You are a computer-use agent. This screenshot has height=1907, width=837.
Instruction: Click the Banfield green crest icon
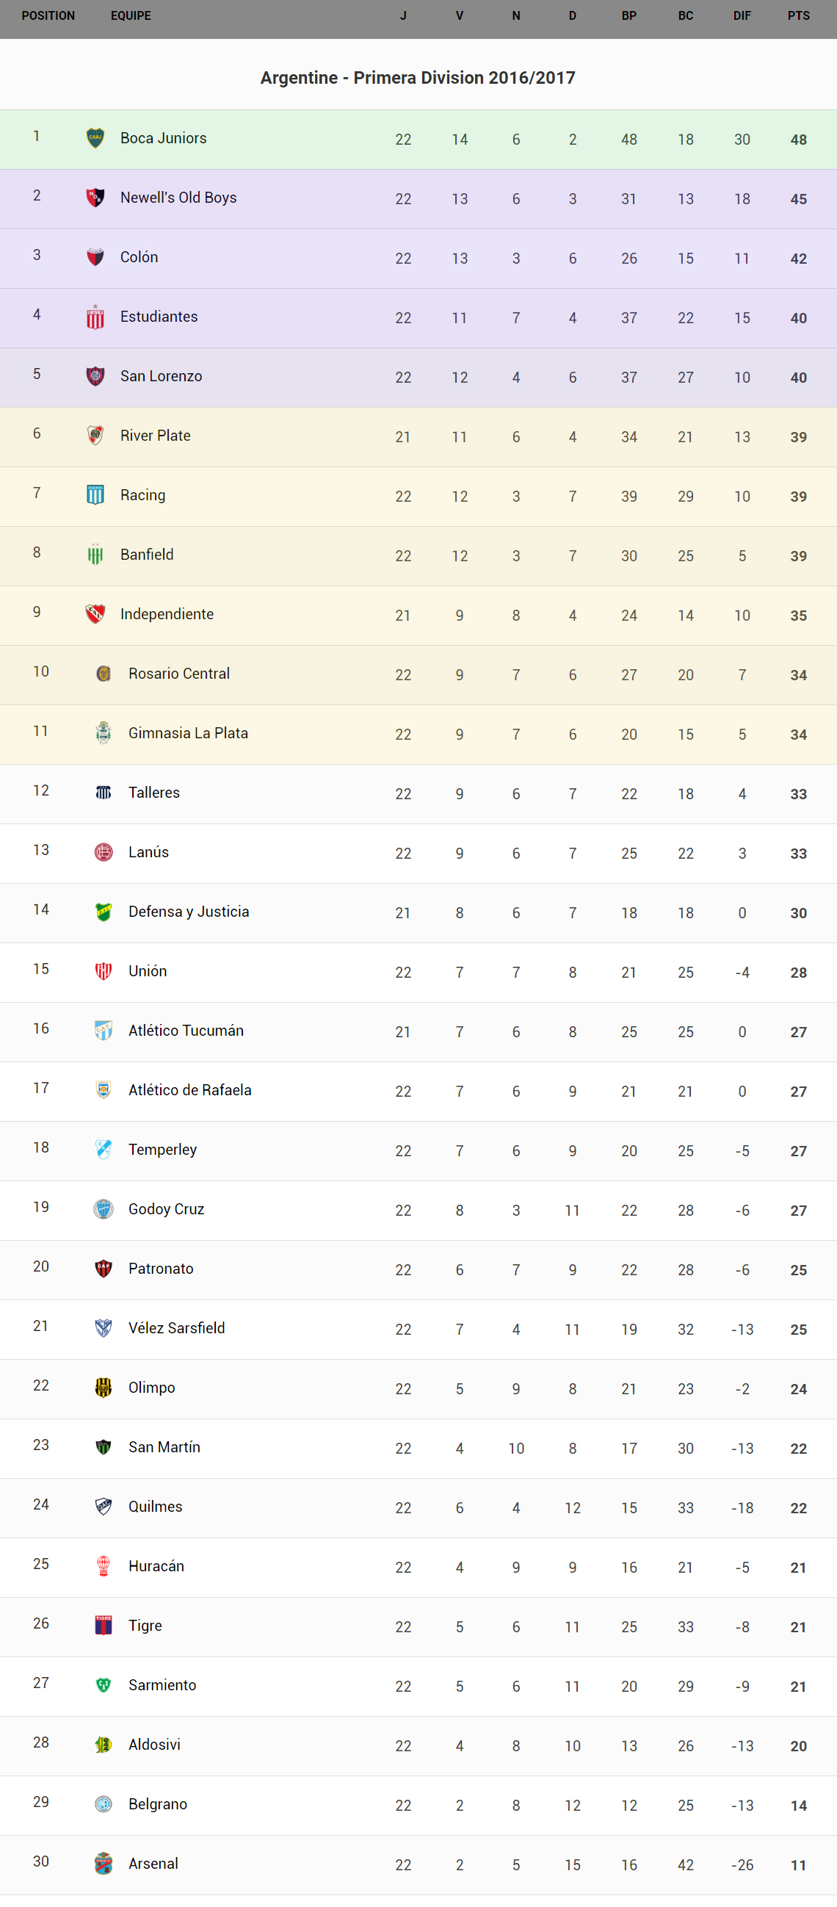point(95,555)
